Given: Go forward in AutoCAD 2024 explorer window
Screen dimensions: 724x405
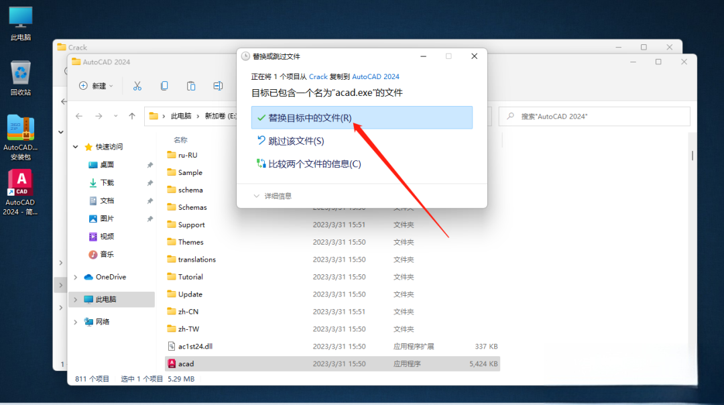Looking at the screenshot, I should click(99, 116).
